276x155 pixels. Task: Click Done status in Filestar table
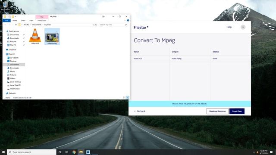point(215,59)
